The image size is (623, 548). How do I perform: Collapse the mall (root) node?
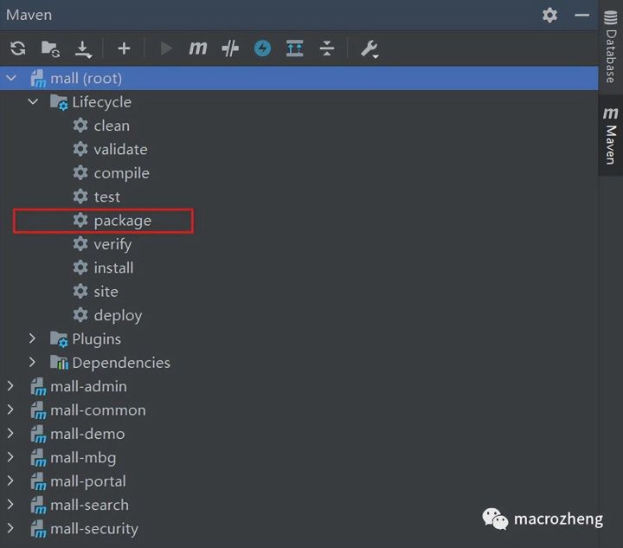11,78
